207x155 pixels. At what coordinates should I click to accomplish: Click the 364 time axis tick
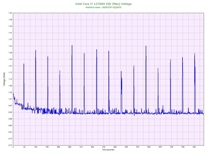[x=92, y=147]
